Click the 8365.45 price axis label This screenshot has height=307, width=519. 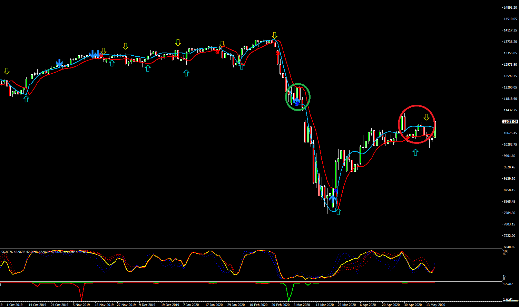pyautogui.click(x=510, y=202)
